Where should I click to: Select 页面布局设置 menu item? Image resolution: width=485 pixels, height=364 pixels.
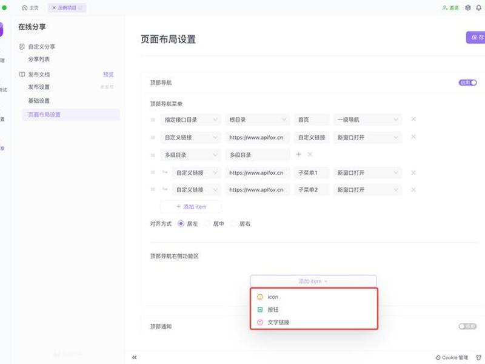(x=71, y=115)
